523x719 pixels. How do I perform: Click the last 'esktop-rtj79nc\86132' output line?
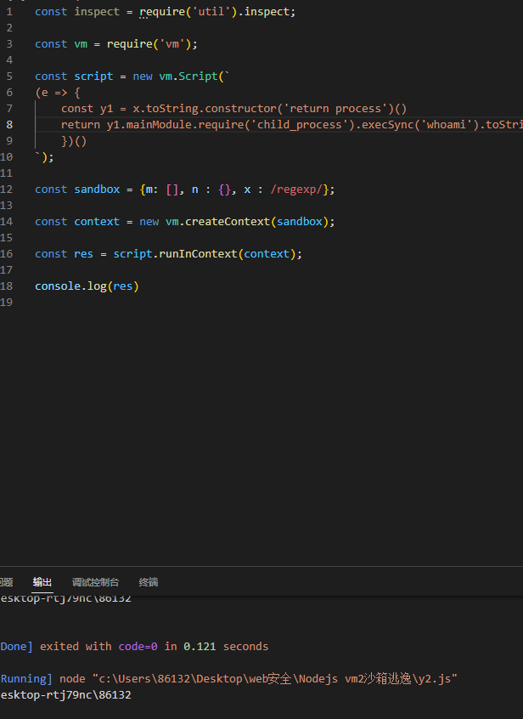coord(65,695)
